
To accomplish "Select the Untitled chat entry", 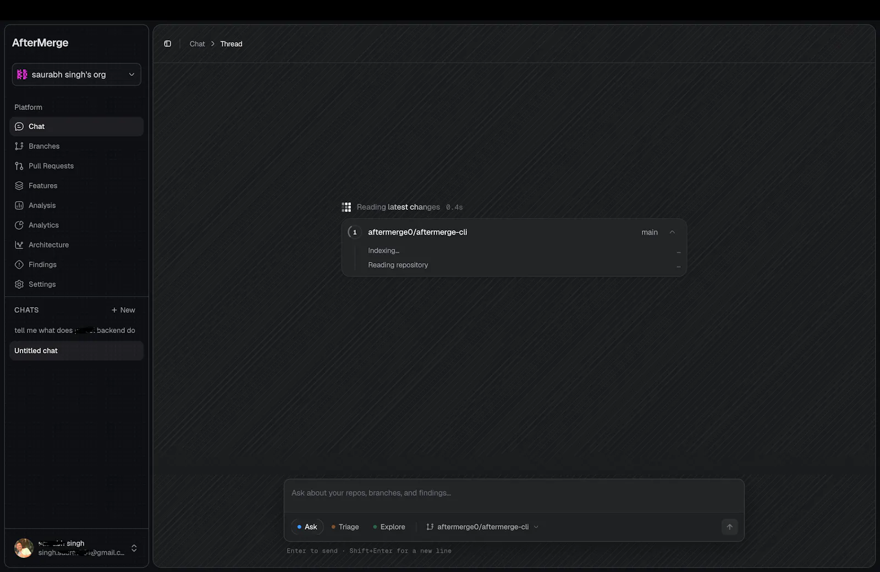I will (76, 351).
